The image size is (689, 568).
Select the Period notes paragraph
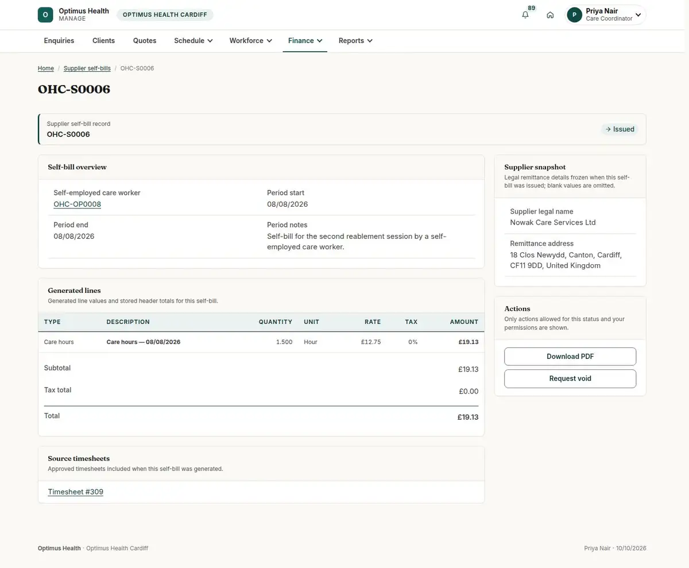tap(357, 242)
